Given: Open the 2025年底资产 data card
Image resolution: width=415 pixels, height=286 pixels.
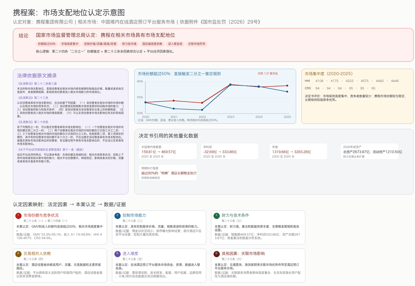Looking at the screenshot, I should point(369,151).
